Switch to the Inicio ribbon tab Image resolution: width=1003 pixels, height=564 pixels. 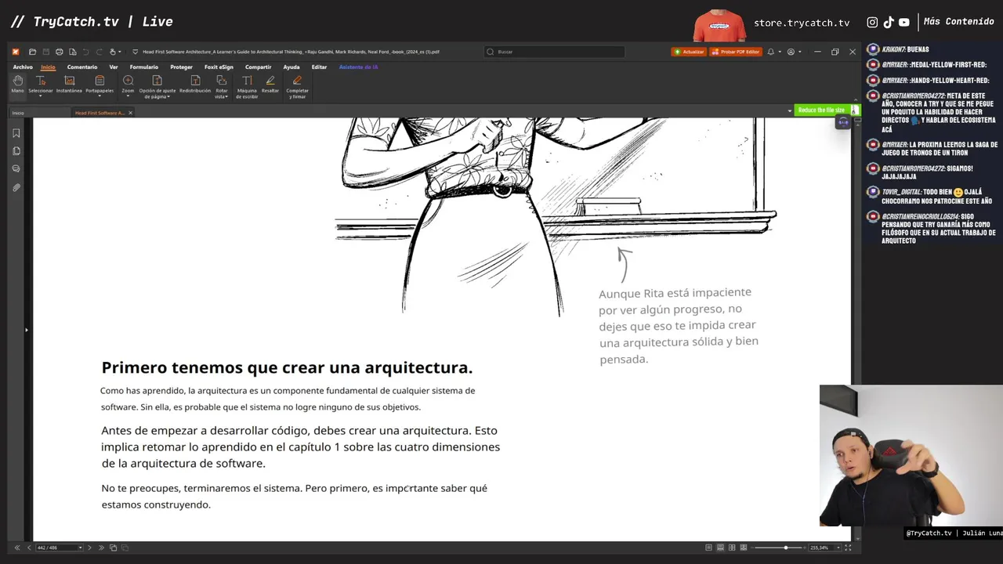[48, 67]
